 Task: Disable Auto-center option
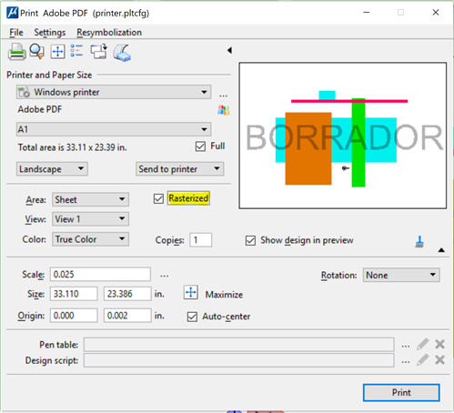(192, 317)
